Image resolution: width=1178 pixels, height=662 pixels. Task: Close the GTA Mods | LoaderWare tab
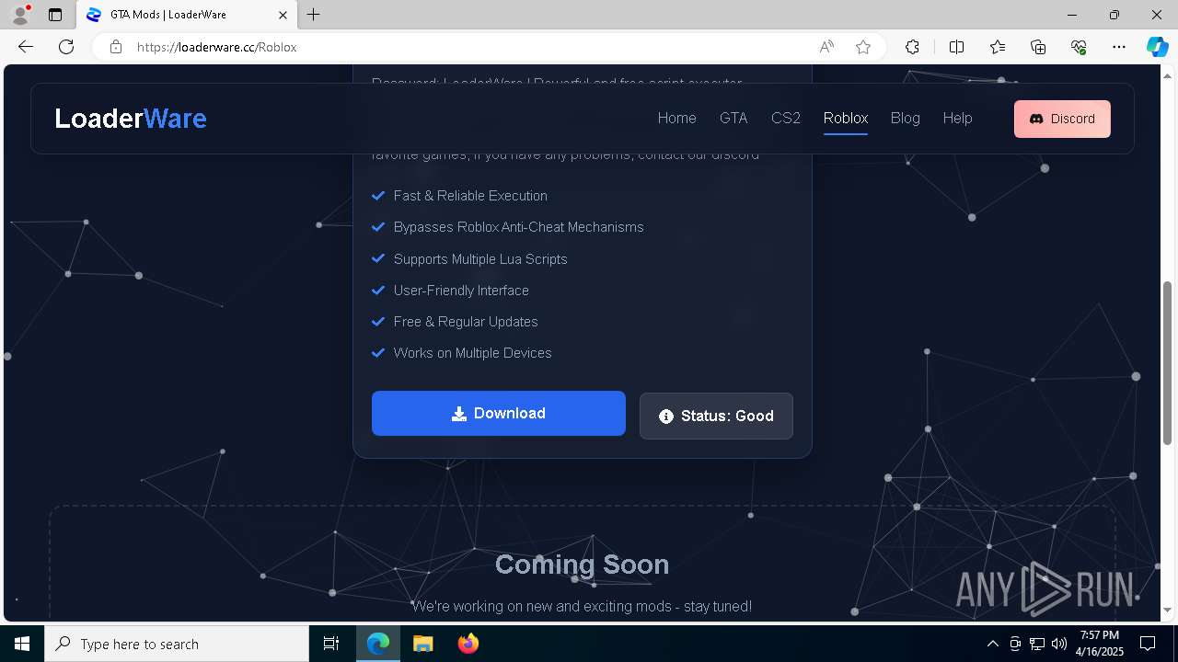tap(283, 15)
